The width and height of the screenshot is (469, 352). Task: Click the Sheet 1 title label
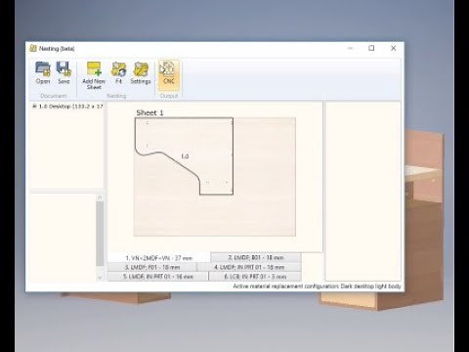149,112
